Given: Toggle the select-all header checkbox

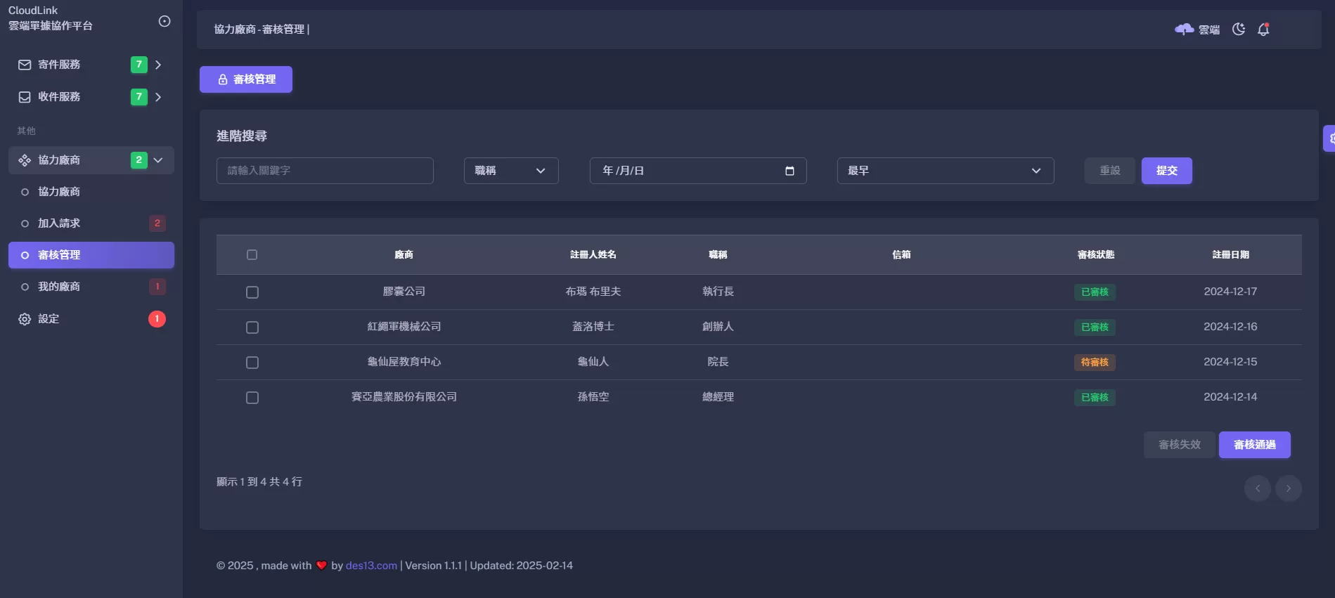Looking at the screenshot, I should point(252,255).
